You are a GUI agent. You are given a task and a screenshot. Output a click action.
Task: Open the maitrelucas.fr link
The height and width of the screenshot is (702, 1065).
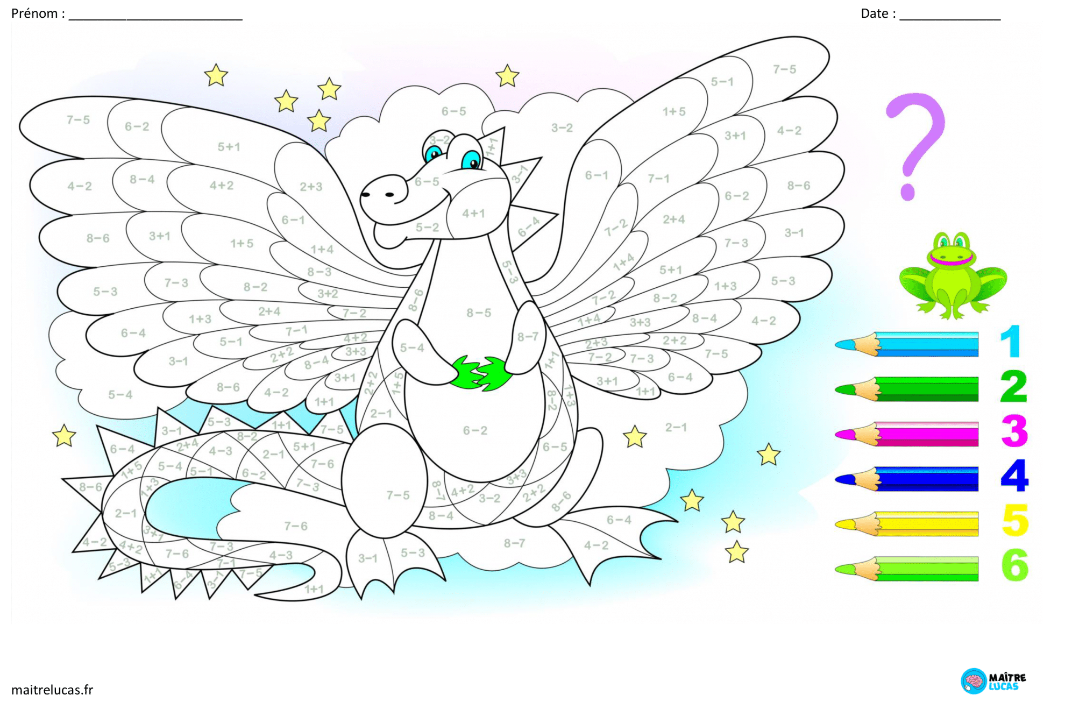pyautogui.click(x=52, y=690)
